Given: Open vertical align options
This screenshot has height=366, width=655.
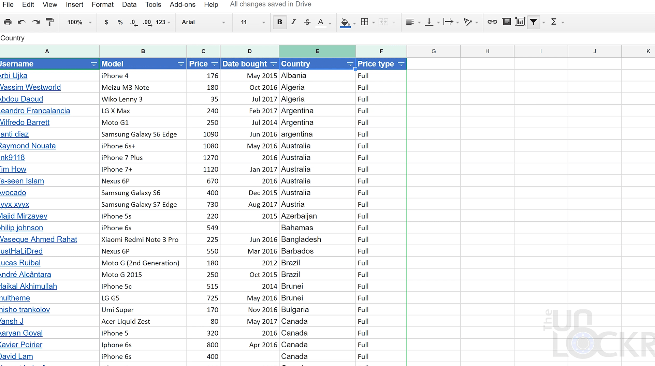Looking at the screenshot, I should 429,22.
